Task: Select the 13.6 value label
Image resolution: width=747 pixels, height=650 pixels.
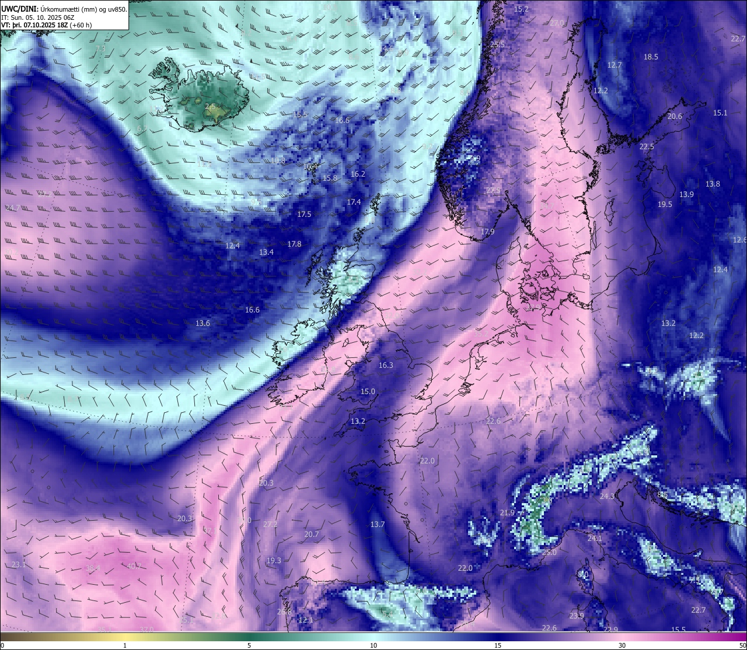Action: (203, 324)
